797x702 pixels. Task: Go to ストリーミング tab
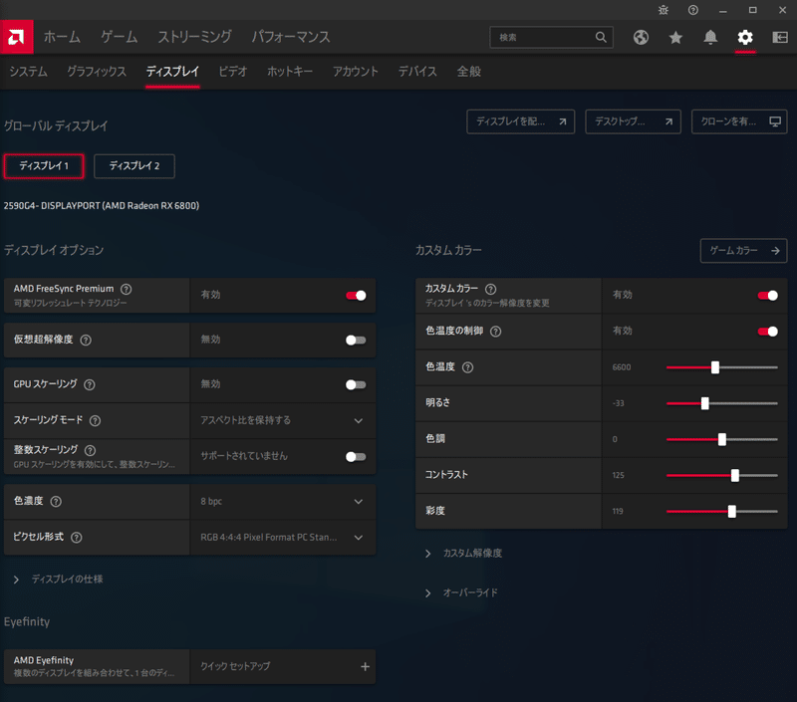[x=194, y=37]
